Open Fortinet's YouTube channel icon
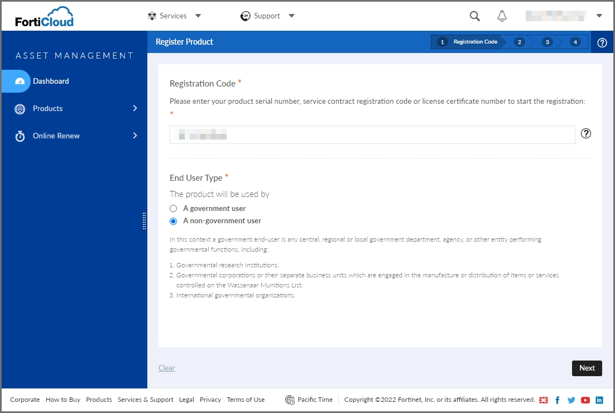Screen dimensions: 615x413 (585, 400)
